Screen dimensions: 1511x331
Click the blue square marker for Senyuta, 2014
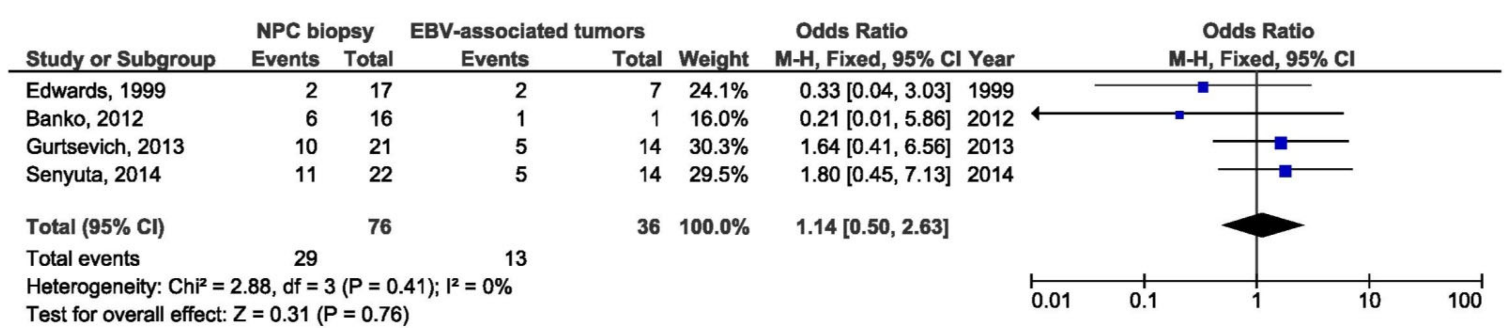point(1285,171)
